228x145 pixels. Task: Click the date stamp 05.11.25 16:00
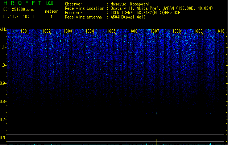point(18,17)
